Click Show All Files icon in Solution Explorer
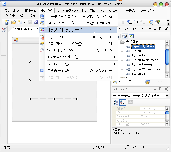Viewport: 171px width, 152px height. pos(125,36)
